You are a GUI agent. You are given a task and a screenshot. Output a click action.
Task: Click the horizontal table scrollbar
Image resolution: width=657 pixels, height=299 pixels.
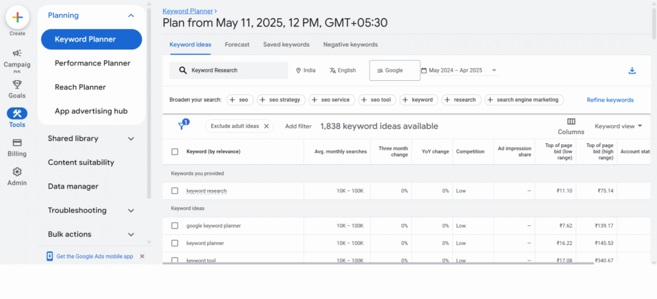378,264
